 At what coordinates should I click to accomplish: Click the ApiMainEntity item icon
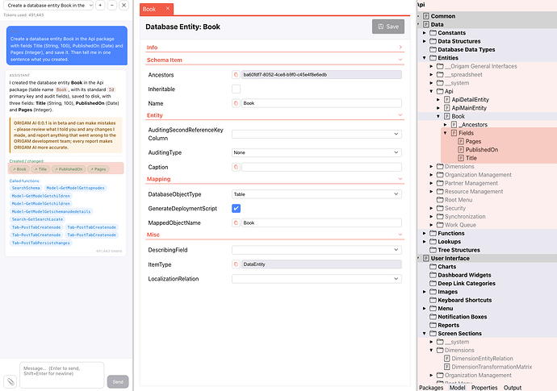click(447, 108)
